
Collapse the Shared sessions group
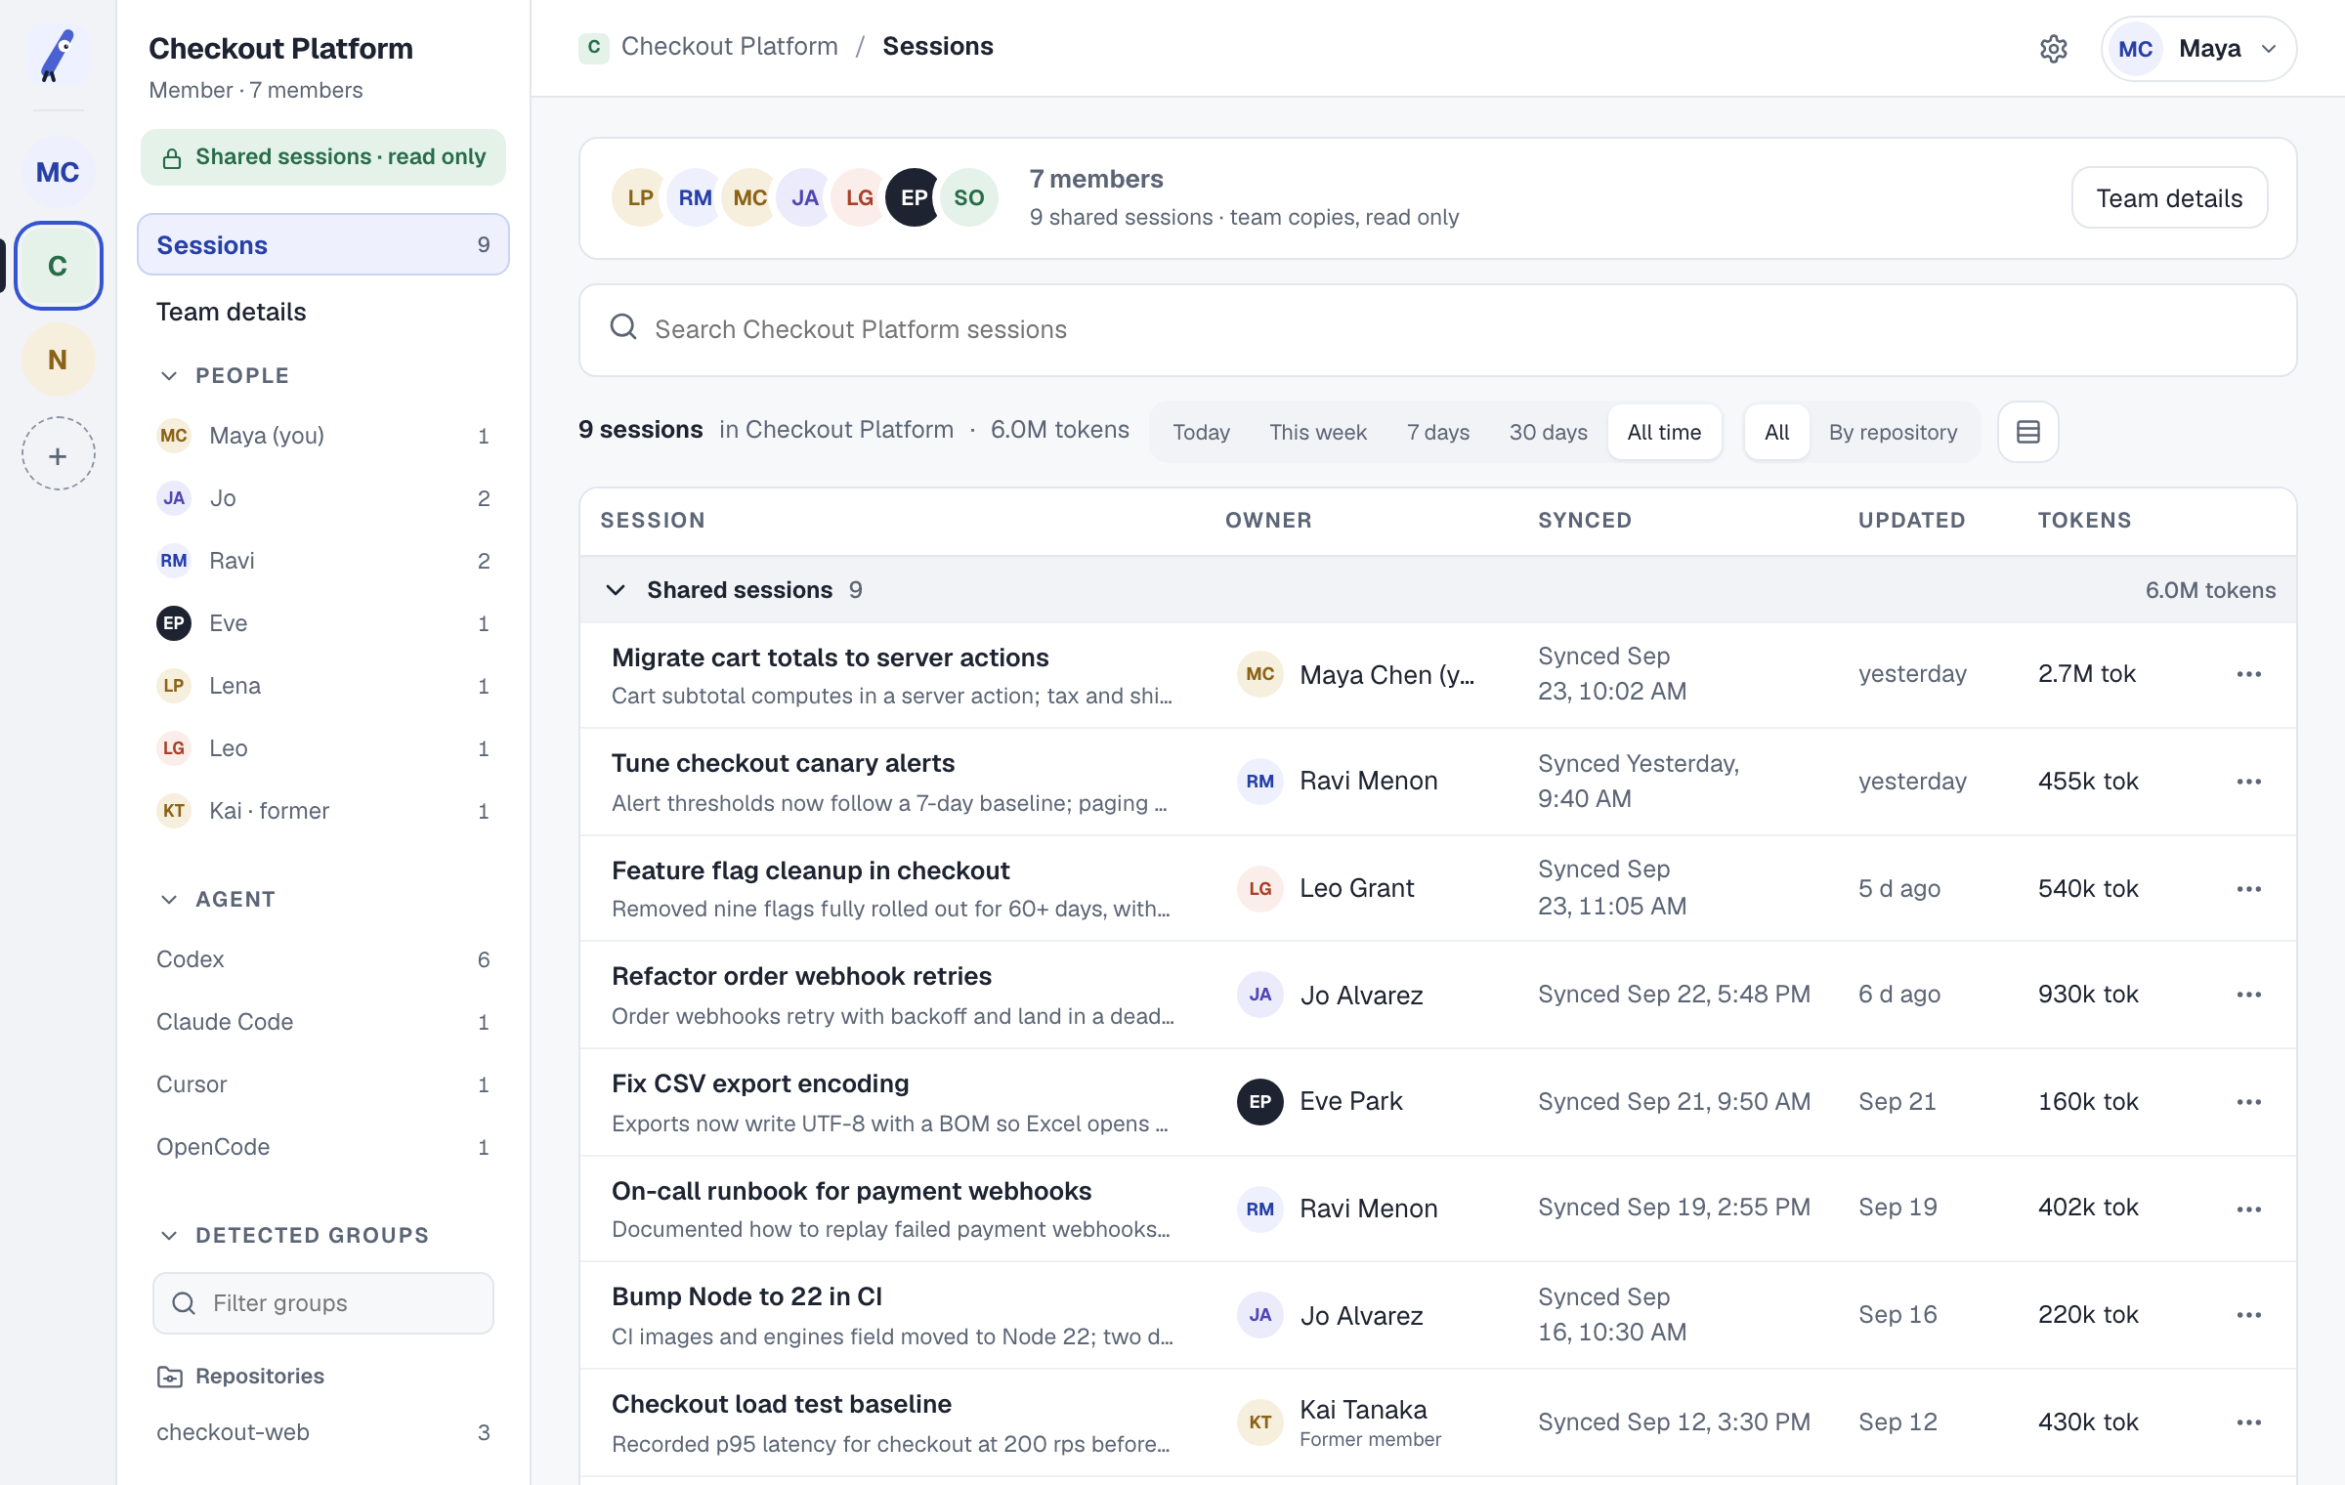(x=616, y=590)
